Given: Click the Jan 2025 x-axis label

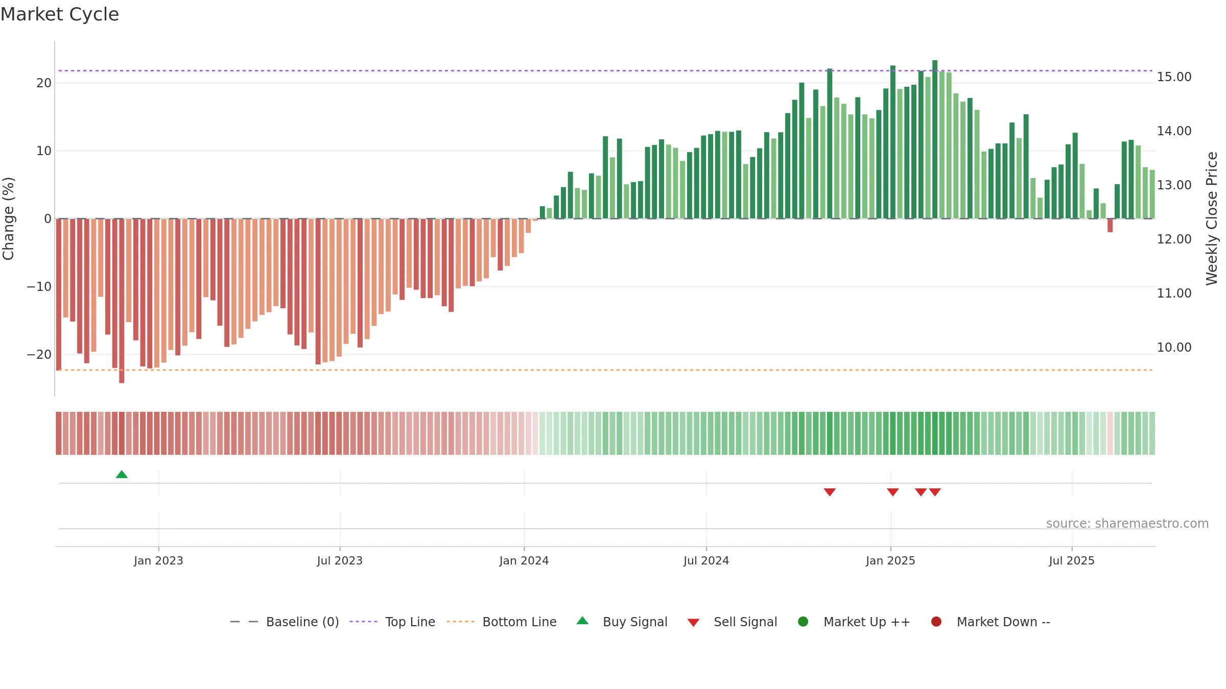Looking at the screenshot, I should (x=890, y=560).
